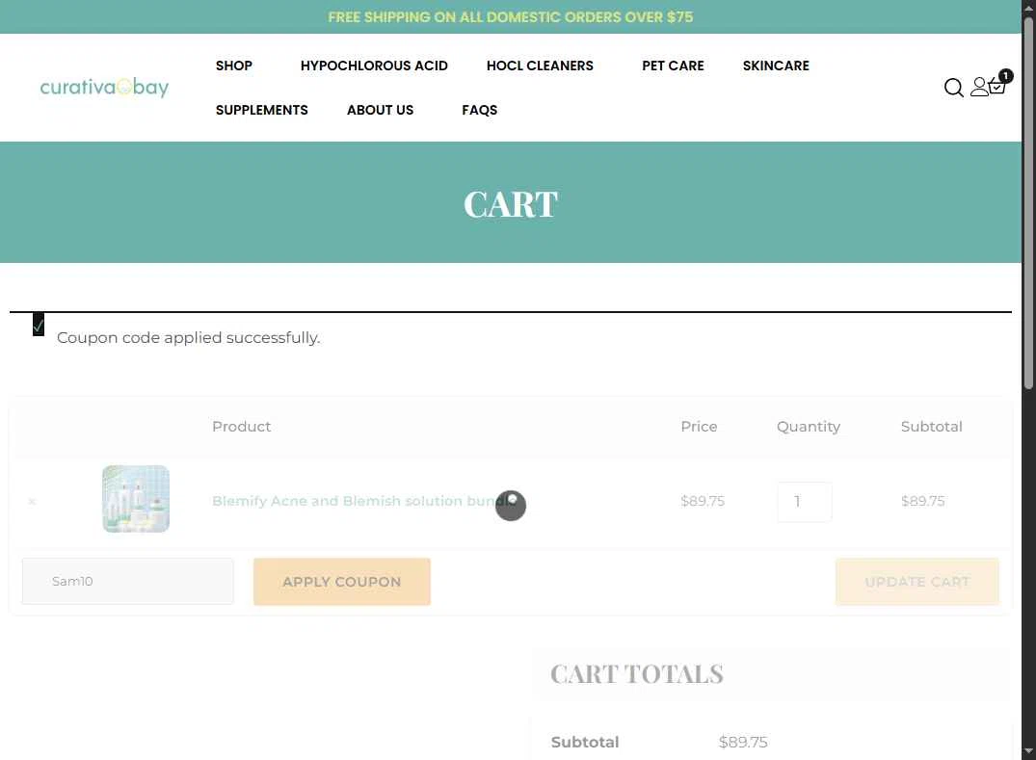Screen dimensions: 1036x760
Task: Open the user account icon
Action: click(x=978, y=87)
